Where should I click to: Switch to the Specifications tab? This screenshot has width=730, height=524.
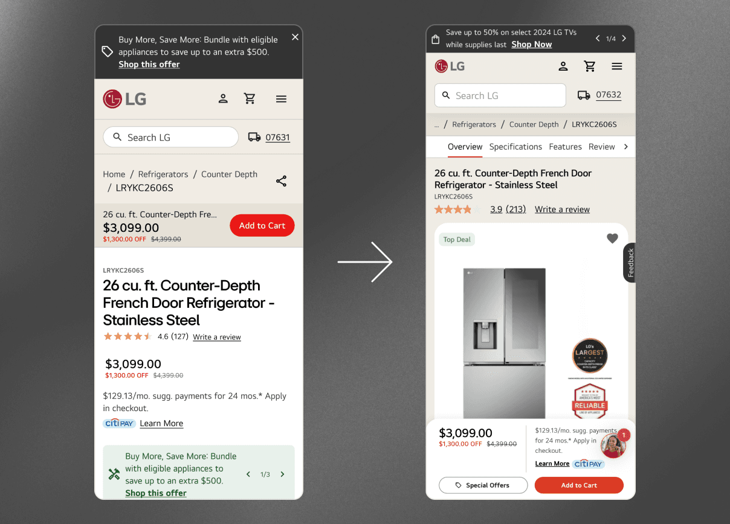click(x=515, y=147)
